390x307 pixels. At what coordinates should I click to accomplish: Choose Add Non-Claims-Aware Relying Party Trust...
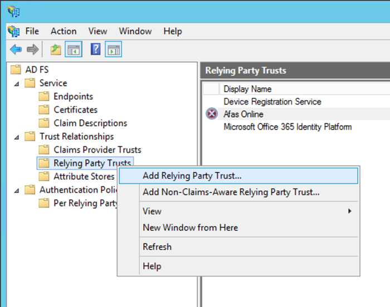[x=238, y=192]
